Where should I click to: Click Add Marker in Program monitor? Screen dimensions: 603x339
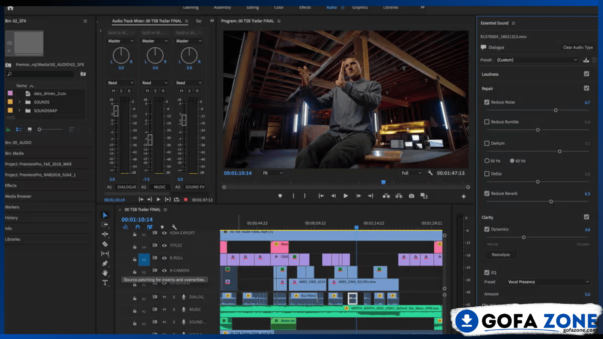(x=280, y=196)
